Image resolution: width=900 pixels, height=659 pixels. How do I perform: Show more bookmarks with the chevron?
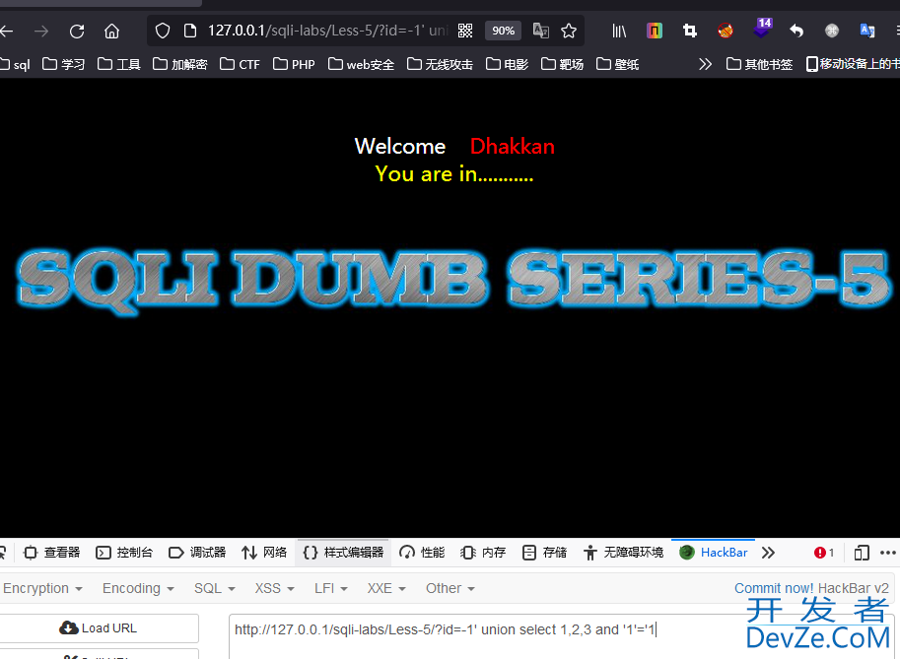705,64
